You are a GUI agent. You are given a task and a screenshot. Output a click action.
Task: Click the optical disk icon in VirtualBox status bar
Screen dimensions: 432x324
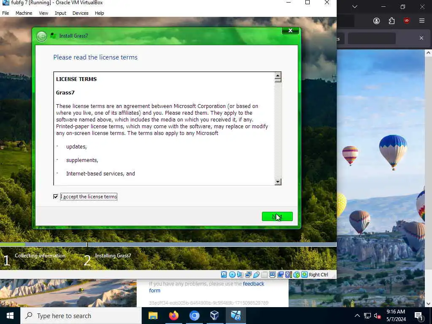pyautogui.click(x=232, y=274)
